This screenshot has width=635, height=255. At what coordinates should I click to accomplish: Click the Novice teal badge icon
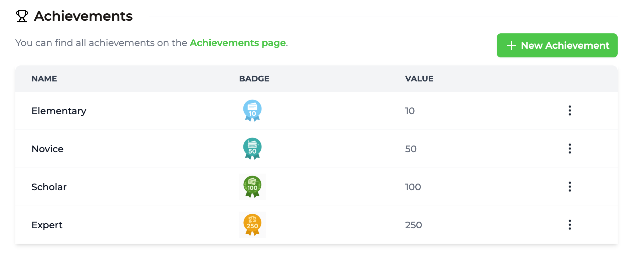click(x=252, y=149)
